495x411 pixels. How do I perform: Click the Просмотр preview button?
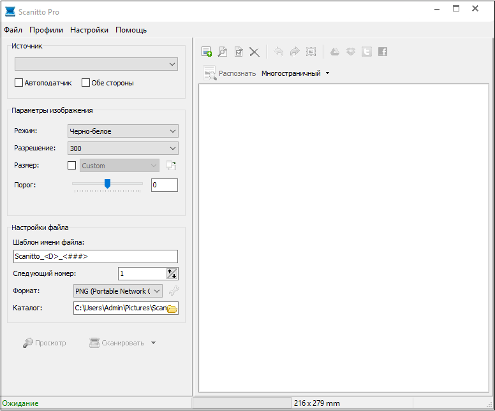(x=45, y=343)
